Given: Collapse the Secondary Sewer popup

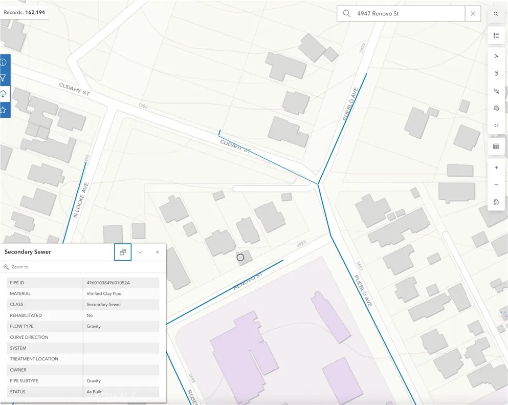Looking at the screenshot, I should click(140, 252).
